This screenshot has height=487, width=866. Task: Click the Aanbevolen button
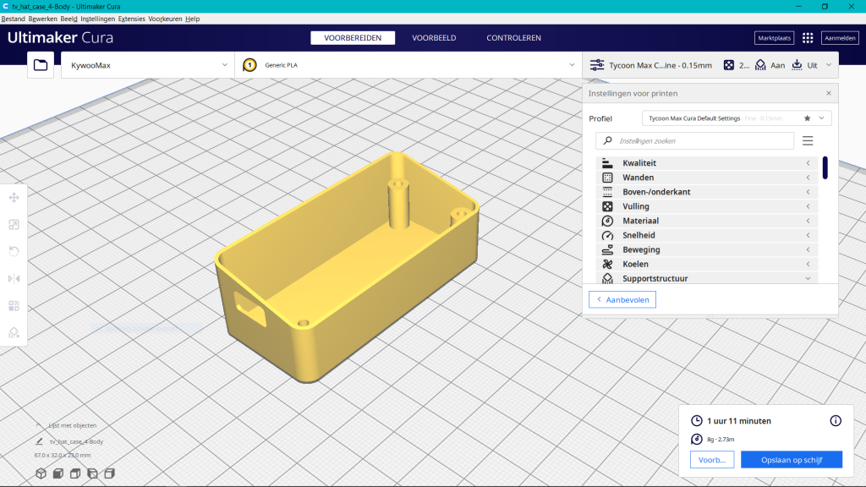pos(622,300)
